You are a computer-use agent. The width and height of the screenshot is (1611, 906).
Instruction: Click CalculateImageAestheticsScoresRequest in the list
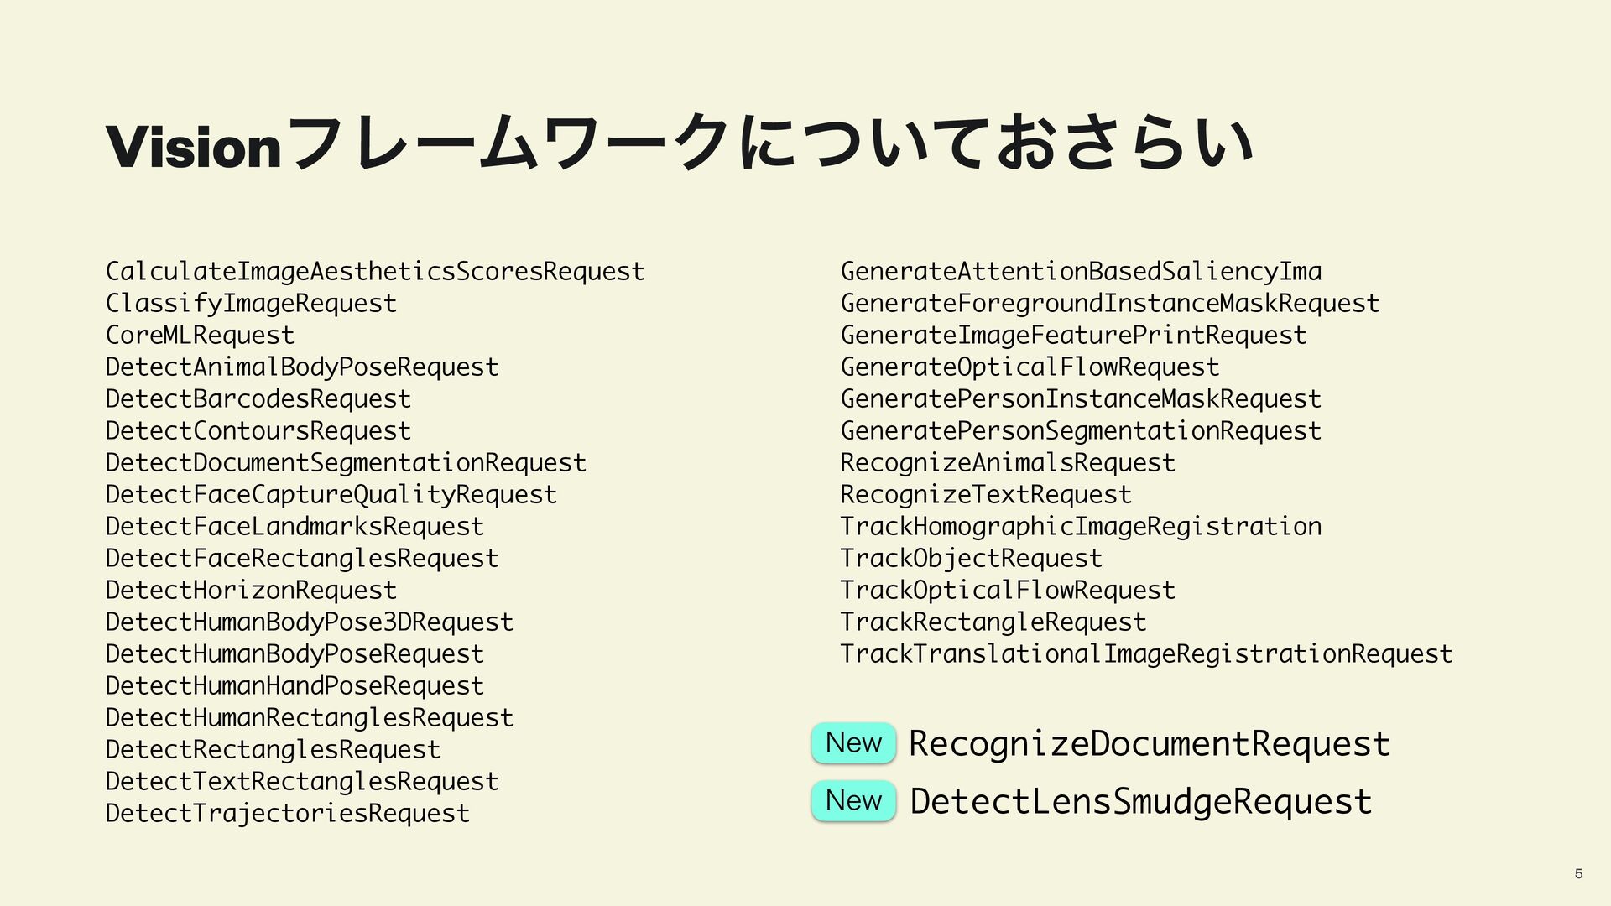(375, 272)
